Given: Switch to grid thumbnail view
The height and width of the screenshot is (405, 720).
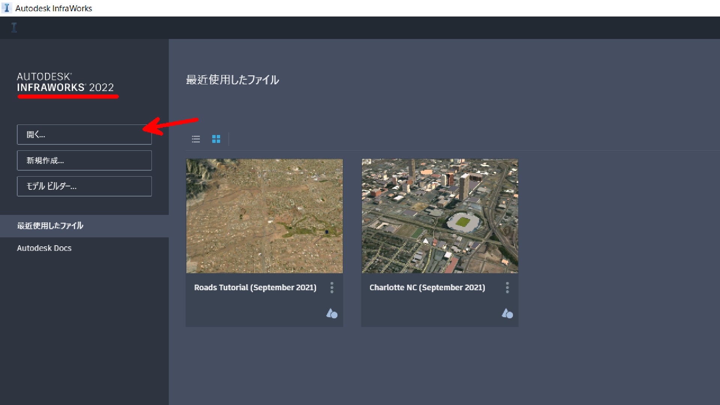Looking at the screenshot, I should click(x=216, y=139).
